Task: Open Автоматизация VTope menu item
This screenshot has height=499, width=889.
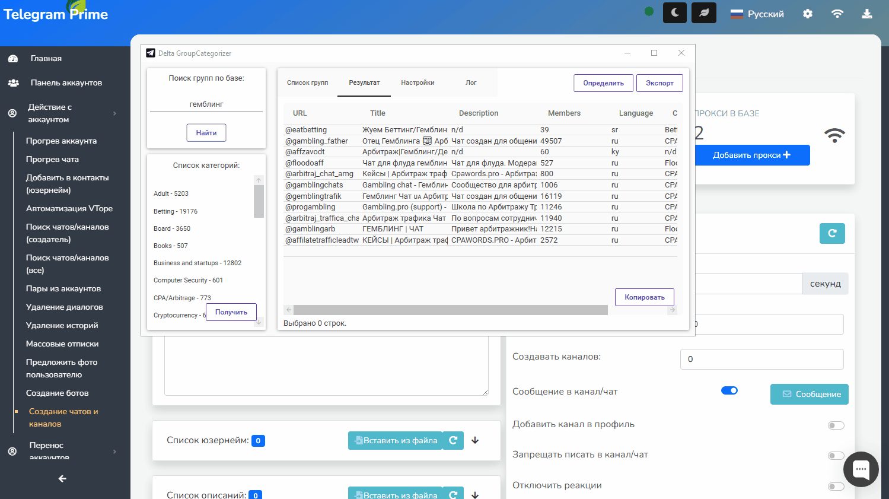Action: pyautogui.click(x=69, y=208)
